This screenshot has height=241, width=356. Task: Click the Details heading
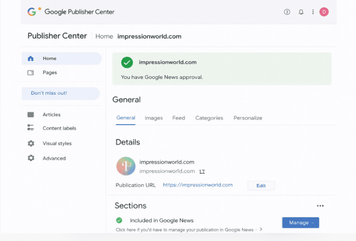[128, 142]
